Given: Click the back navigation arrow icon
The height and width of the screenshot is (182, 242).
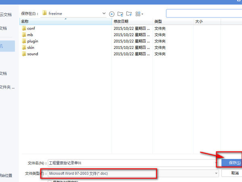Looking at the screenshot, I should click(112, 14).
